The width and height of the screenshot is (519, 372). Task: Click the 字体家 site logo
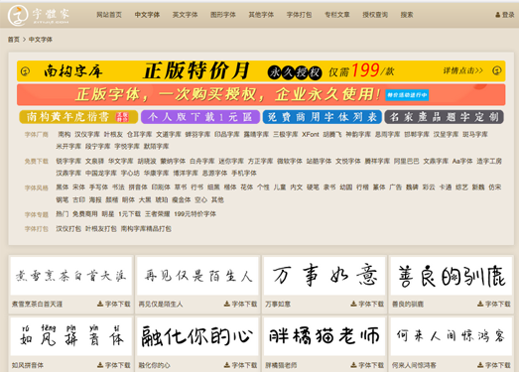39,15
